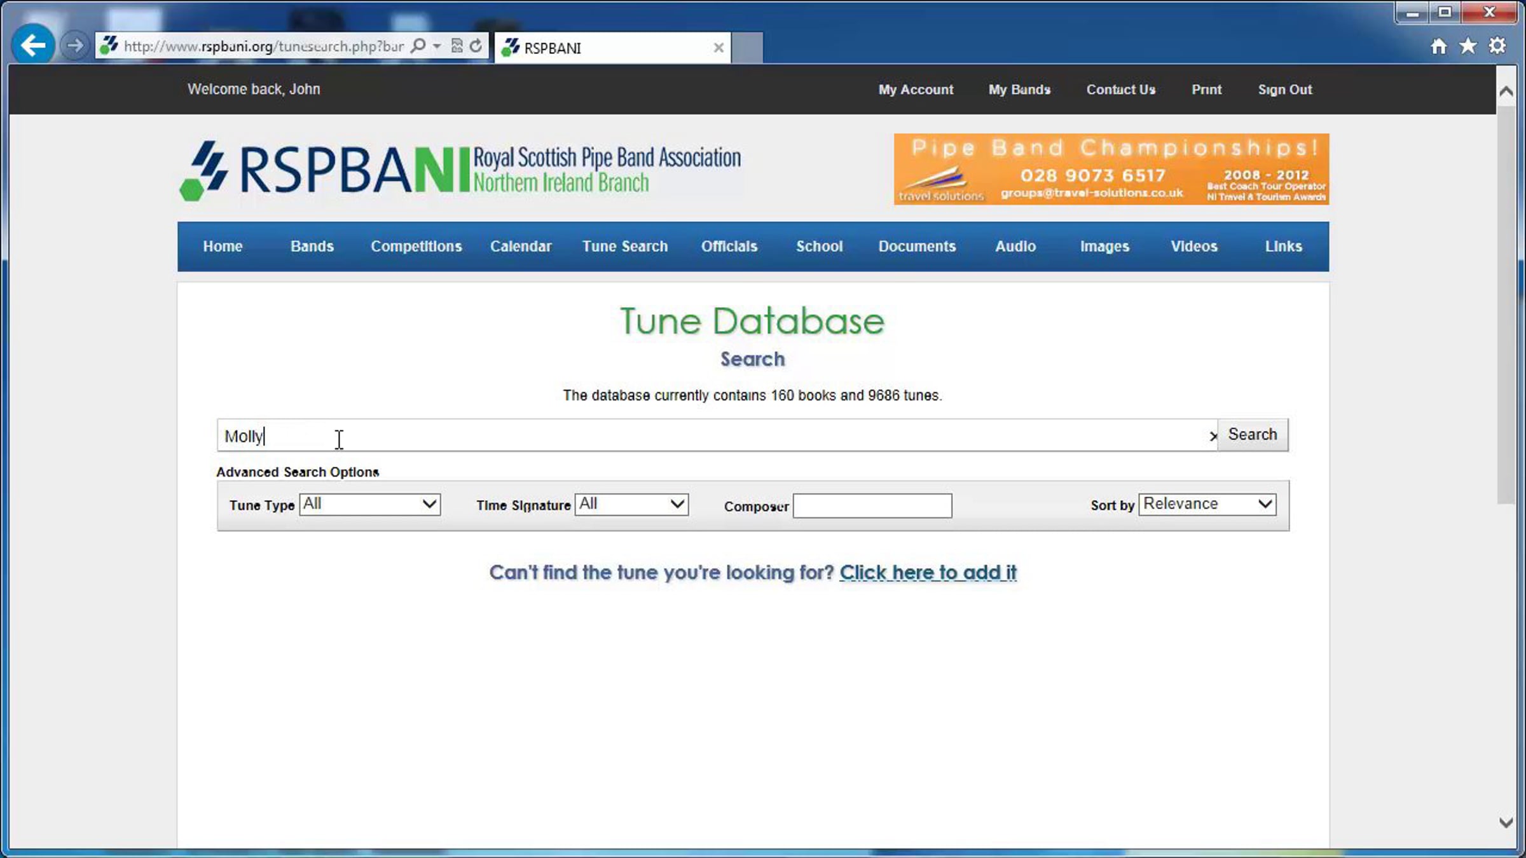
Task: Click the magnifier search icon in address bar
Action: coord(418,46)
